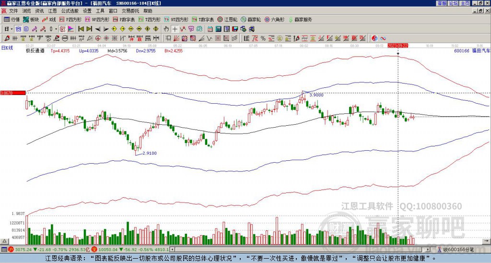Jump to last bar with skip-forward icon
The width and height of the screenshot is (491, 263).
[x=89, y=29]
